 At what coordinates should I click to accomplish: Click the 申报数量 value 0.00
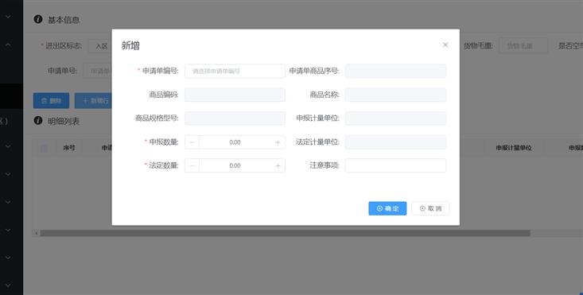pyautogui.click(x=235, y=142)
